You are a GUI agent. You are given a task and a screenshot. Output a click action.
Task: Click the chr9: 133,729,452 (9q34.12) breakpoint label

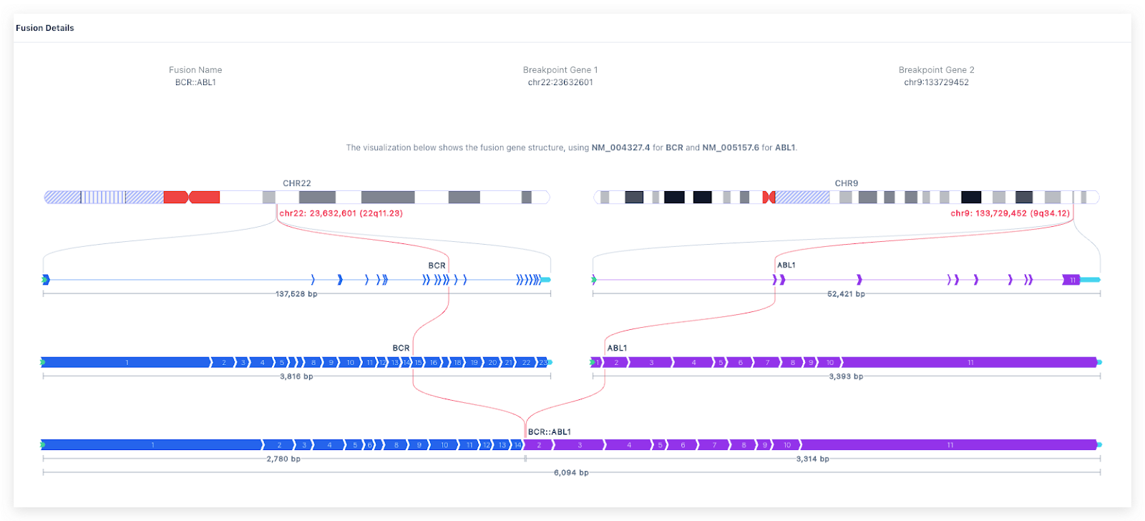coord(1010,213)
